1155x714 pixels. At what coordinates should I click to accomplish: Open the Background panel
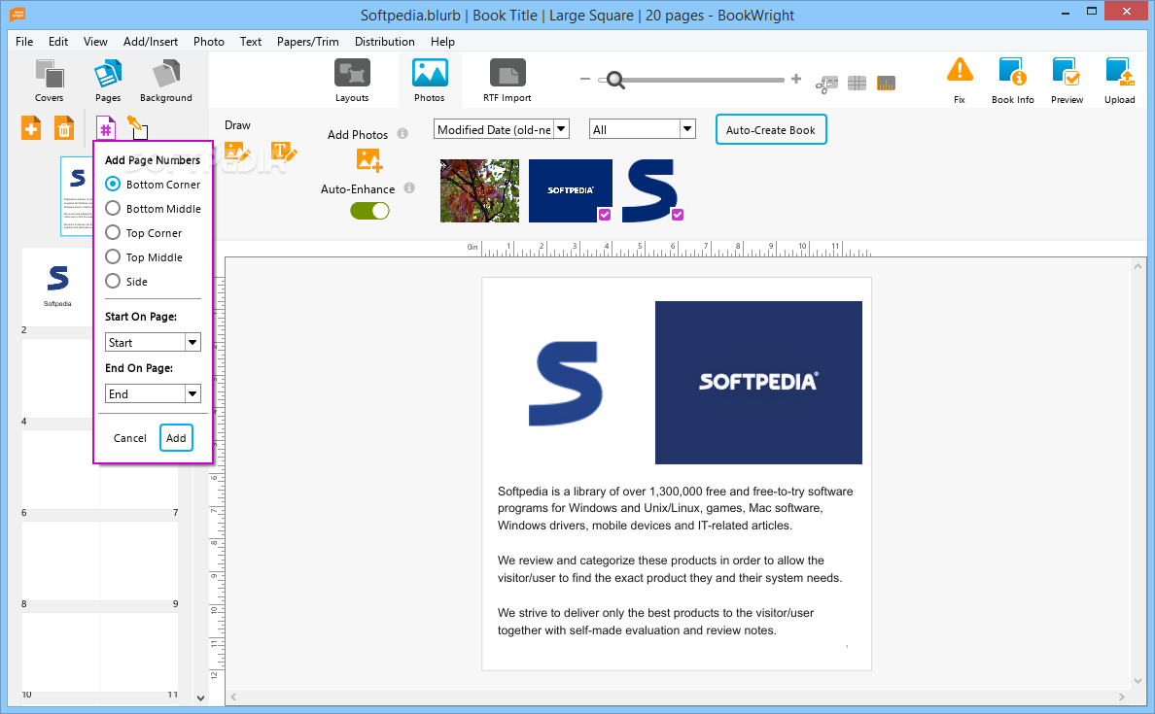click(165, 81)
